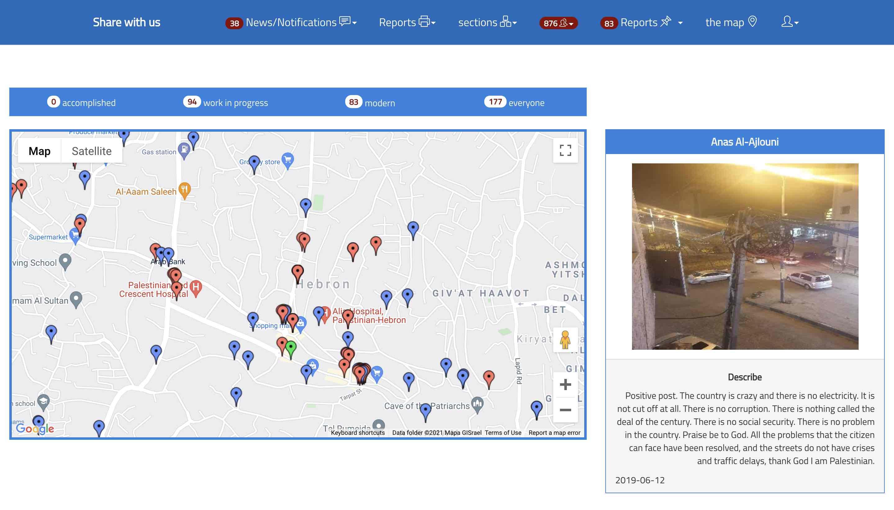Switch map to Satellite view

click(91, 151)
